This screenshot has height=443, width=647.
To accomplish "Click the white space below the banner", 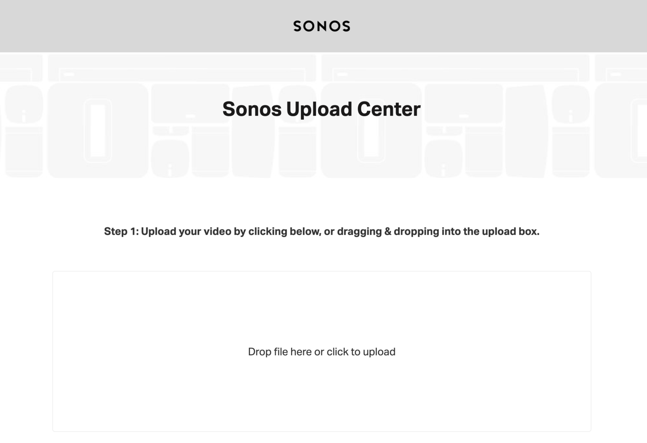I will click(321, 198).
